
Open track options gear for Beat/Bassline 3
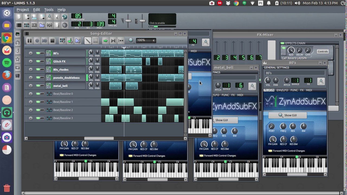31,118
